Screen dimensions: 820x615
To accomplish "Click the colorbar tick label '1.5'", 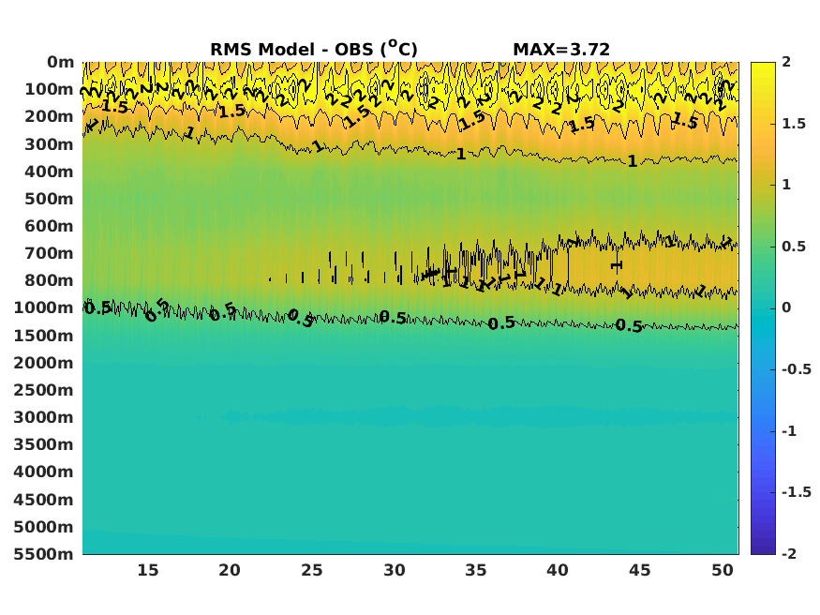I will click(x=794, y=124).
